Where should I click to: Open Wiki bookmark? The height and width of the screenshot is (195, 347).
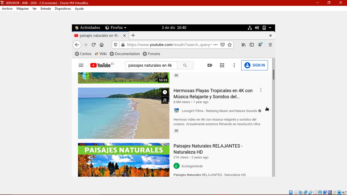(x=101, y=54)
